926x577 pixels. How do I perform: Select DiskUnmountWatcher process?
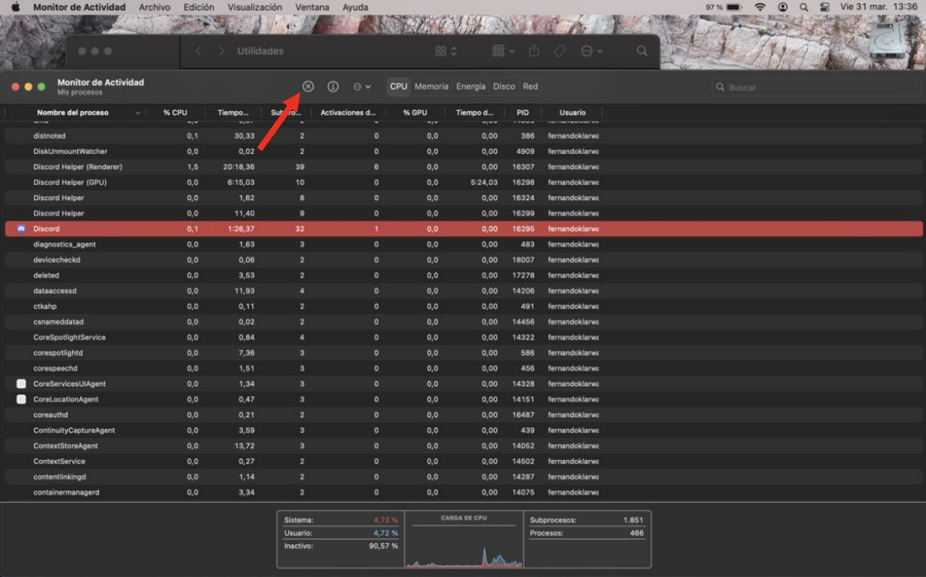click(x=464, y=151)
